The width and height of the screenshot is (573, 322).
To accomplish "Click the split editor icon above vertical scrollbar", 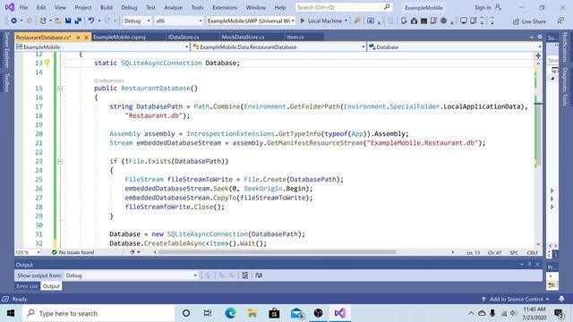I will coord(538,55).
